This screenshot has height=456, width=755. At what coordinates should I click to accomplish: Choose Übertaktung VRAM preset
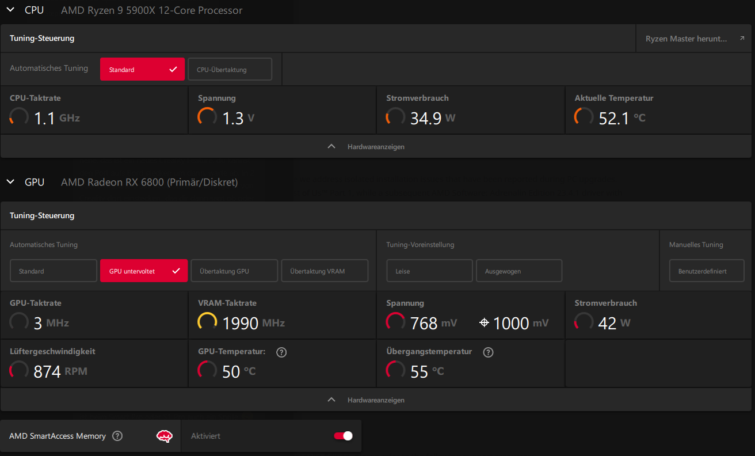click(x=325, y=271)
